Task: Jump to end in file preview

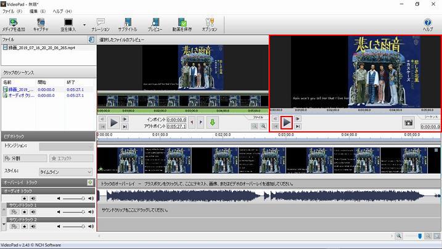Action: (x=125, y=126)
